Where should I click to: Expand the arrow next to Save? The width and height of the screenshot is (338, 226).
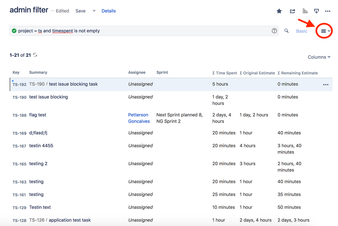pyautogui.click(x=94, y=11)
